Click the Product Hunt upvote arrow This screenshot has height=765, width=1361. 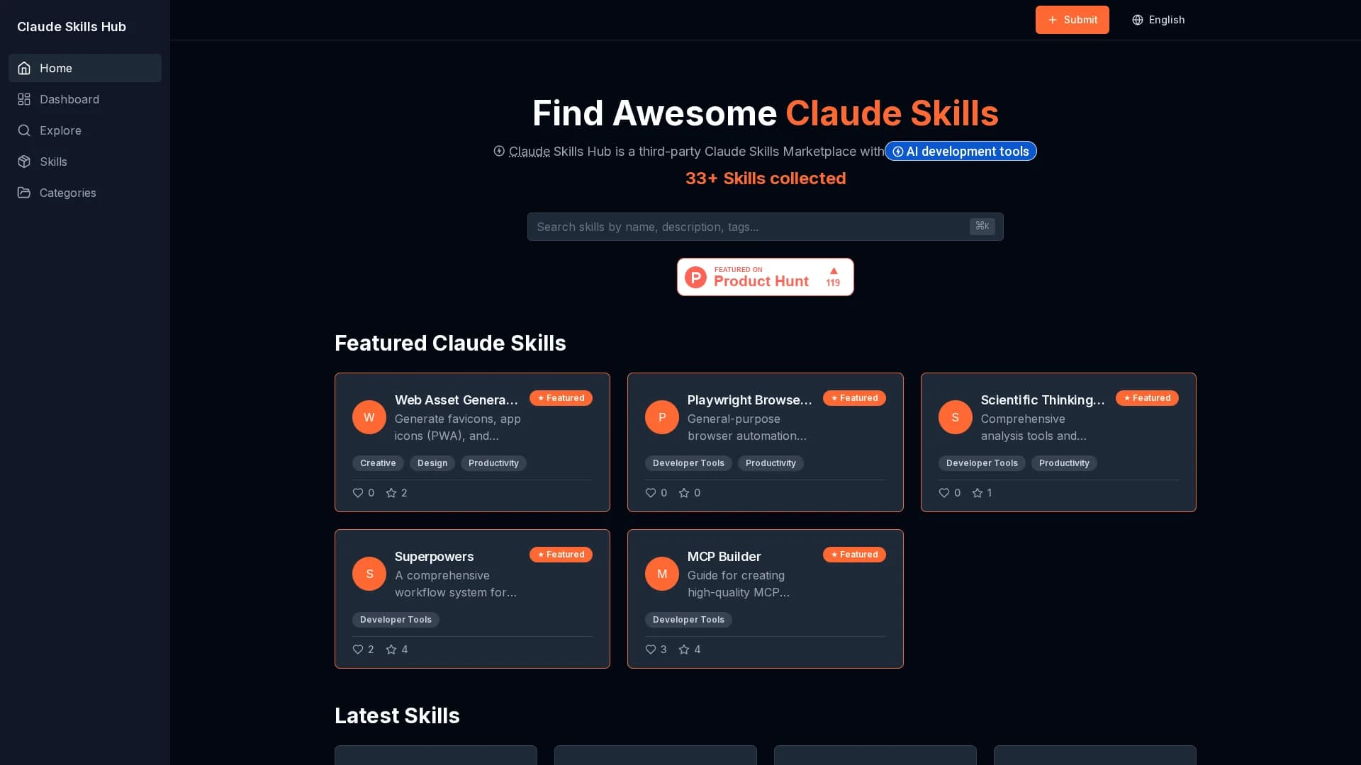coord(834,271)
